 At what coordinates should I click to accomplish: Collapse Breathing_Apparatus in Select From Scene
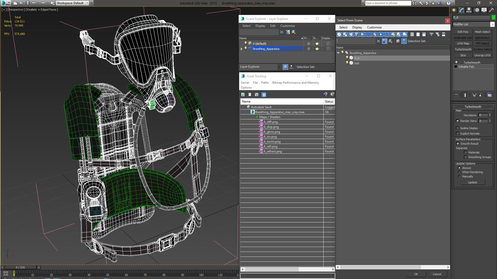338,53
